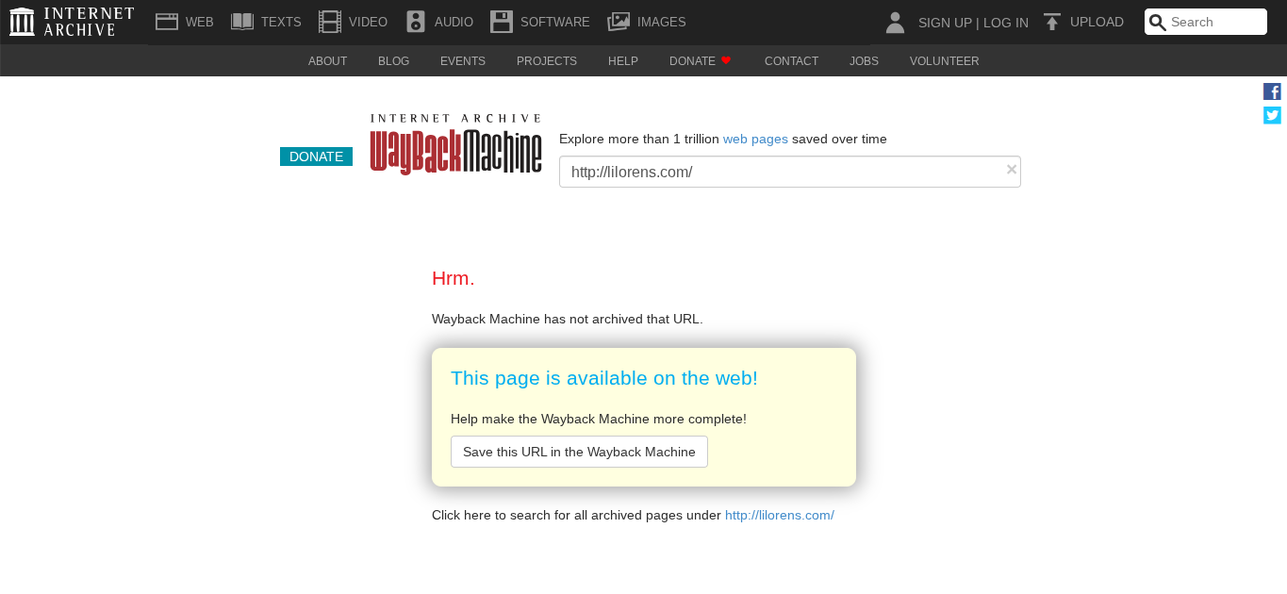Open the JOBS link
1287x594 pixels.
coord(864,61)
